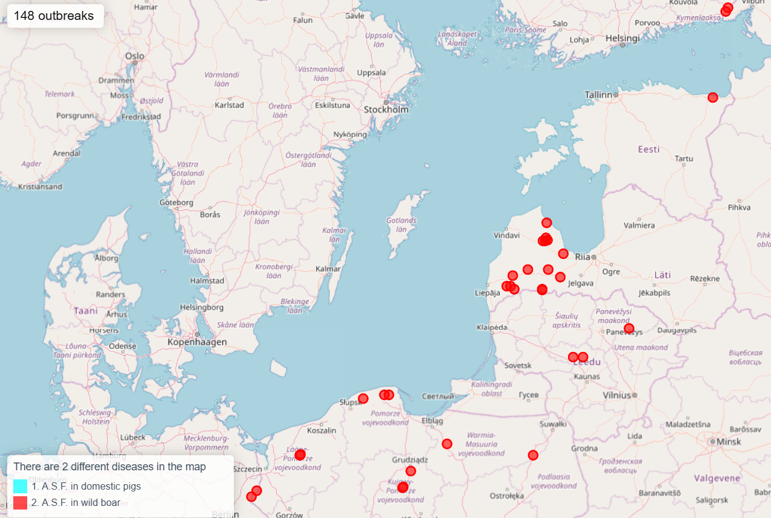
Task: Select the 'A.S.F. in domestic pigs' legend entry
Action: (x=86, y=486)
